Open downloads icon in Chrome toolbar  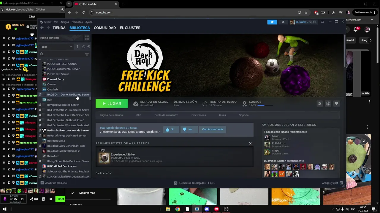334,12
